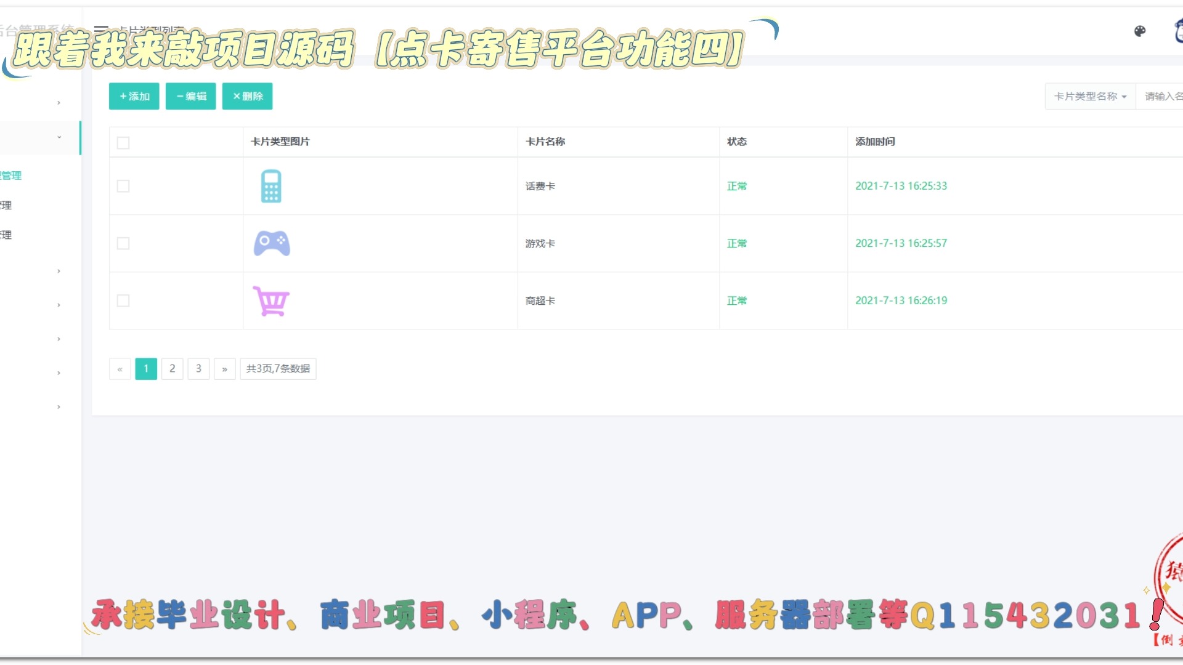Open the theme palette icon
The height and width of the screenshot is (665, 1183).
pos(1140,31)
